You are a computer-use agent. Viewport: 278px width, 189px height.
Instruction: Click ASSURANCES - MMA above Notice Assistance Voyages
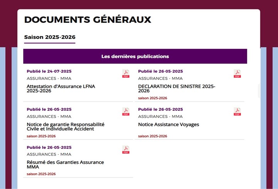pos(160,116)
